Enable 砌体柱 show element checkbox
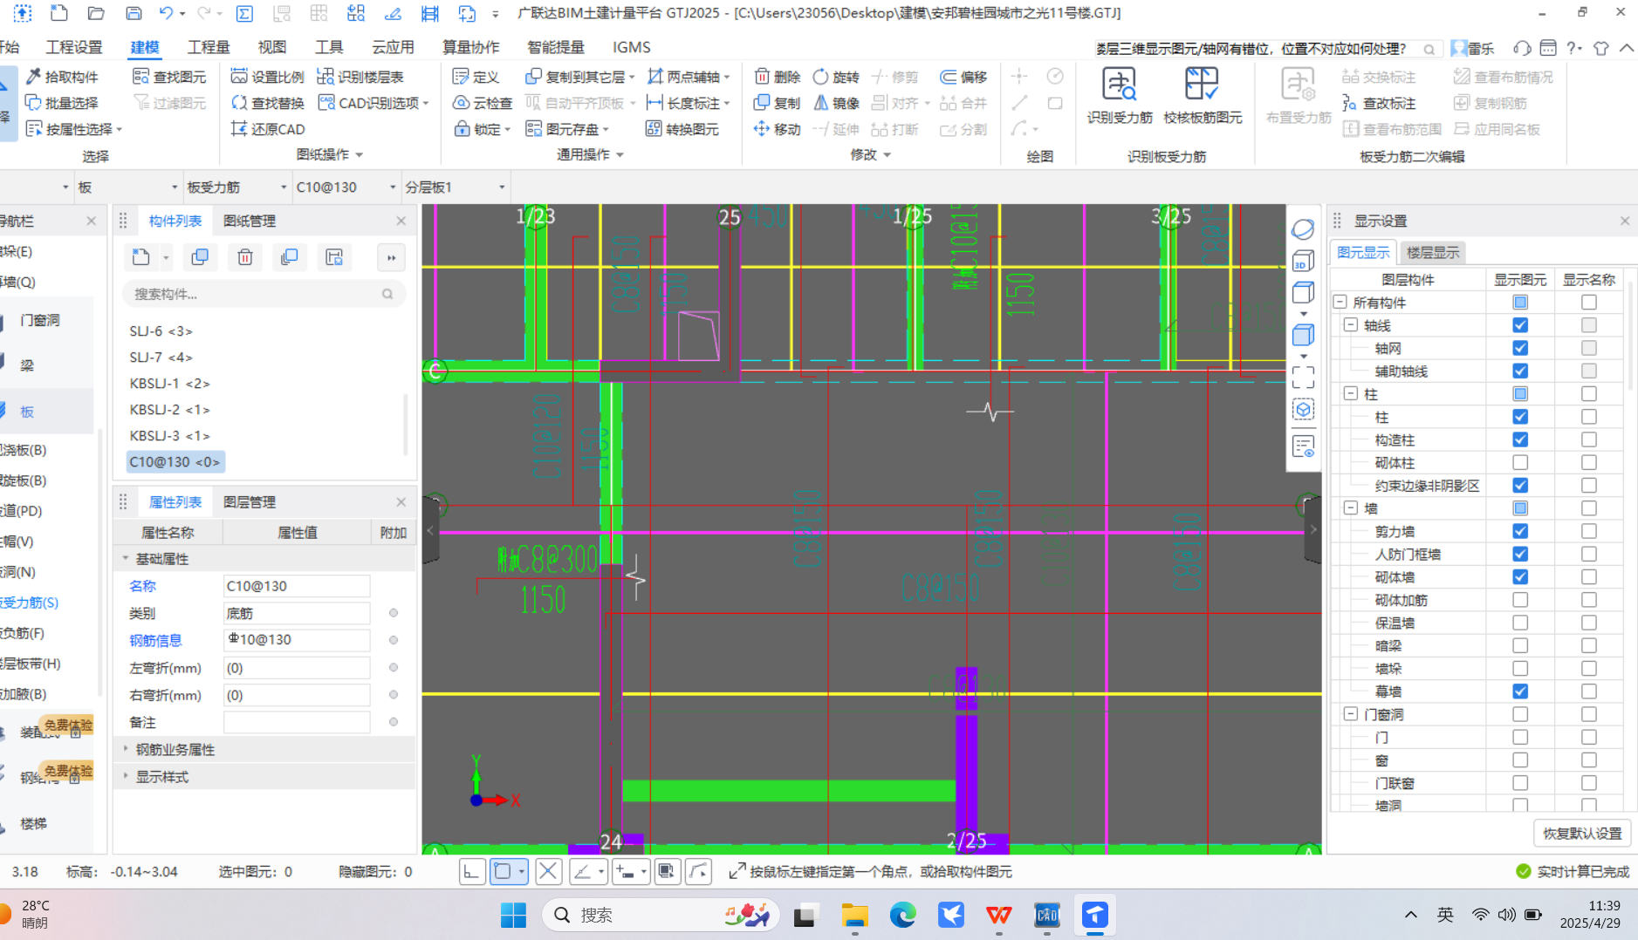The height and width of the screenshot is (940, 1638). pos(1520,462)
